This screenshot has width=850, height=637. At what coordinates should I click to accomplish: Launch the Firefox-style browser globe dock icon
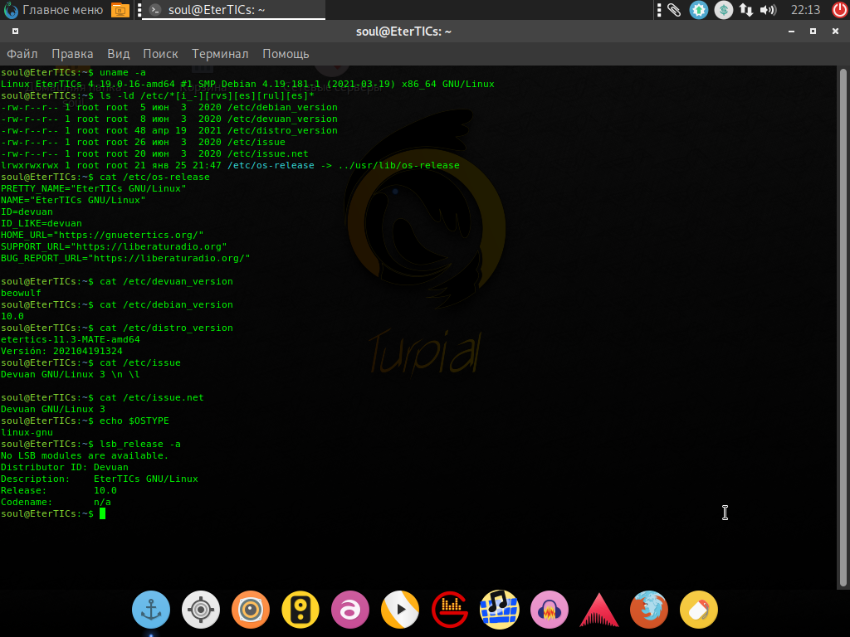click(649, 610)
